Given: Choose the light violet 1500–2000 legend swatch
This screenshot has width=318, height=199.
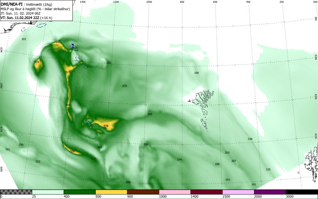Looking at the screenshot, I should tap(238, 192).
